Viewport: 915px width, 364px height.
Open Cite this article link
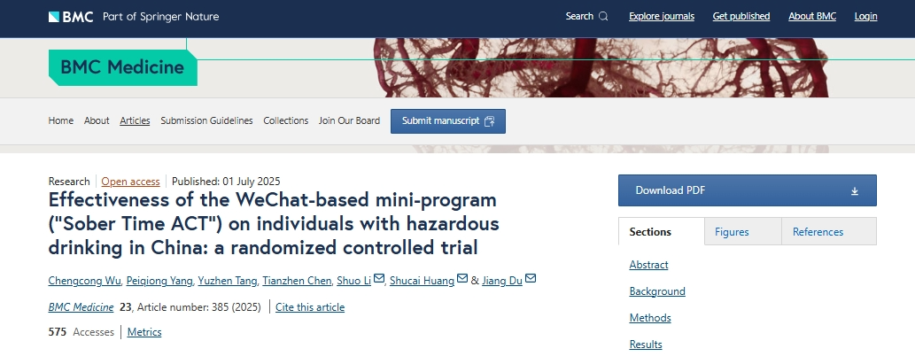(310, 307)
